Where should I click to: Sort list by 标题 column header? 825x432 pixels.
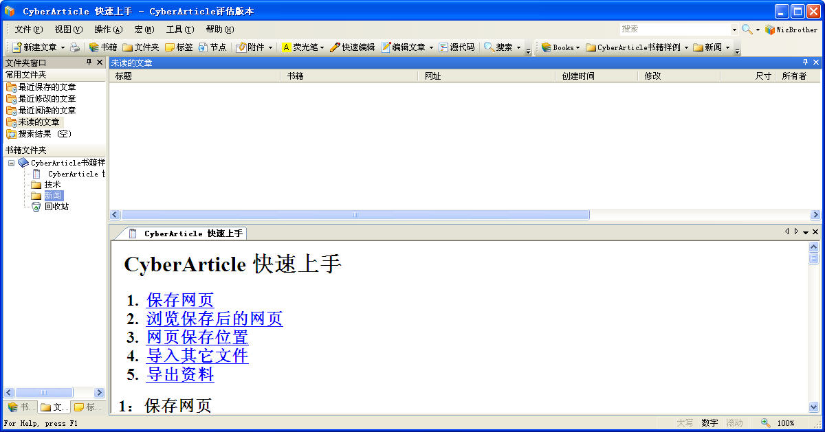195,76
